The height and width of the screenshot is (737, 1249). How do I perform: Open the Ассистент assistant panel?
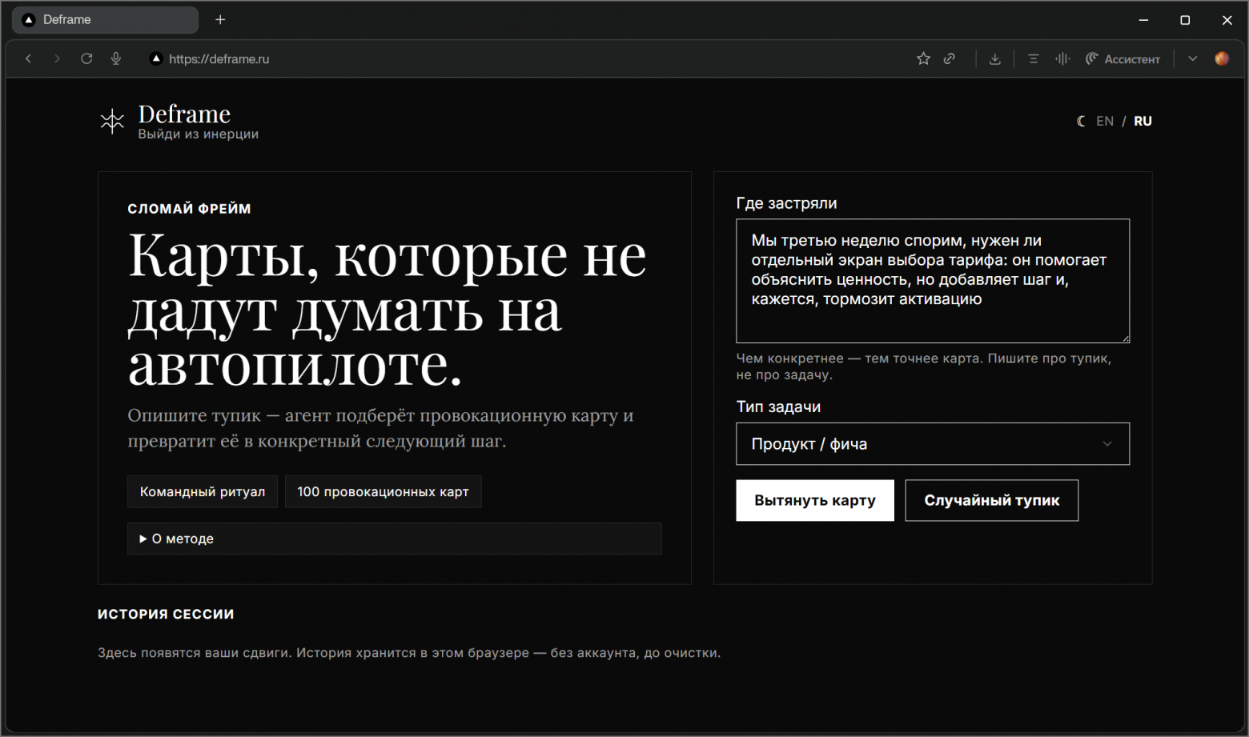point(1122,58)
